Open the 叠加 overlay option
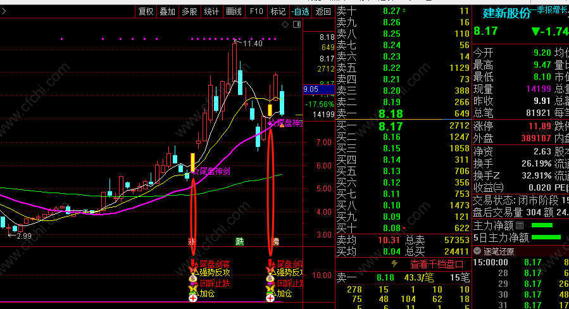569x309 pixels. [167, 11]
